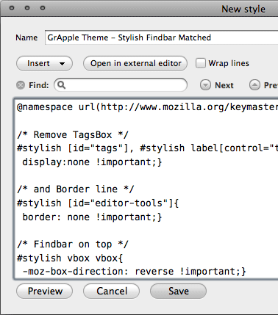The image size is (278, 315).
Task: Click the '/* Findbar on top */' comment
Action: click(73, 245)
